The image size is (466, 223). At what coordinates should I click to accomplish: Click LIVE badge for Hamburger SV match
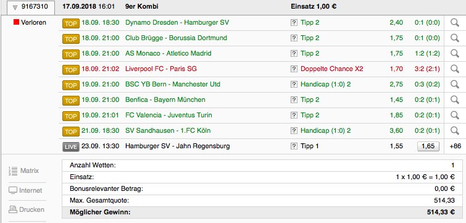pos(71,147)
